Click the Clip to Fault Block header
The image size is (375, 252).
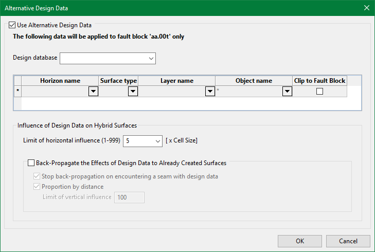(x=319, y=81)
